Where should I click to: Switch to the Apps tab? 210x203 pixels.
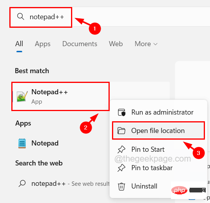click(43, 44)
